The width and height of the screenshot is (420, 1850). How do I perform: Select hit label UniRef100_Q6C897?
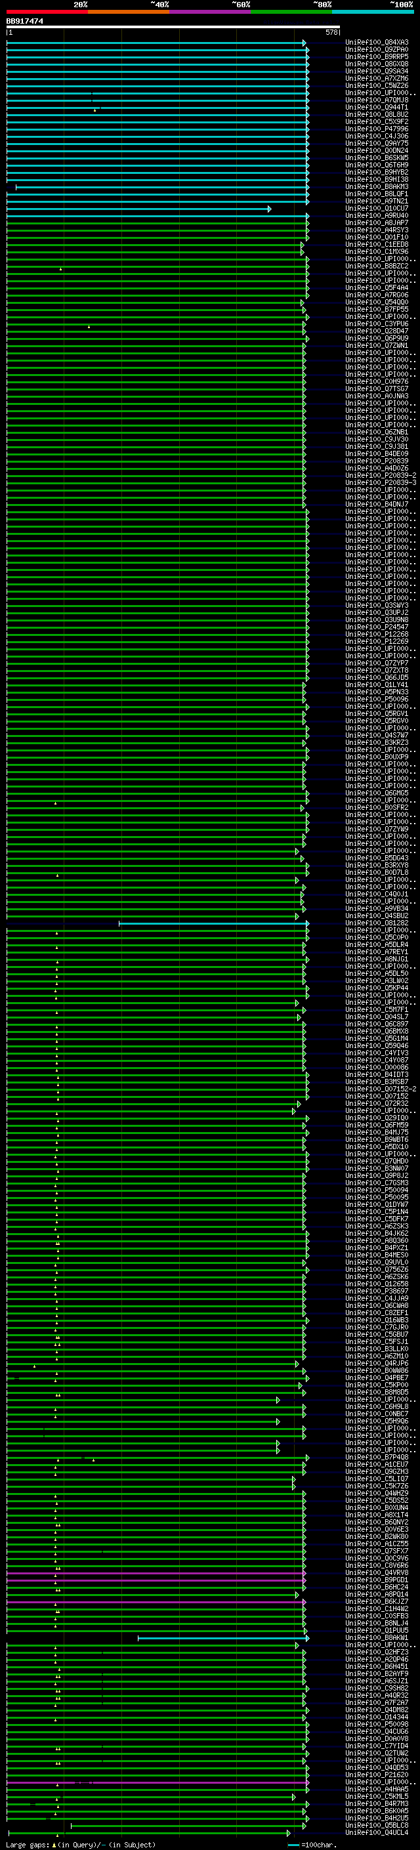click(x=377, y=1024)
